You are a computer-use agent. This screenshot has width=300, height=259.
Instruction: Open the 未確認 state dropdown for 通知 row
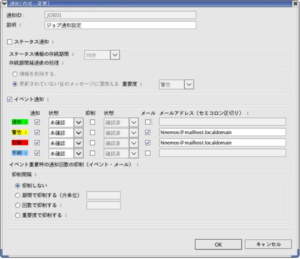coord(78,122)
